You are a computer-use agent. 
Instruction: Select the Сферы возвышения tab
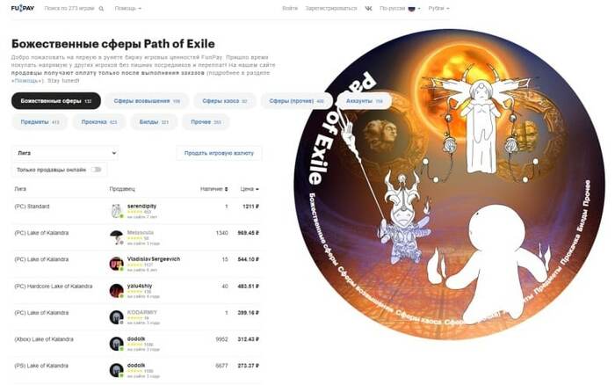click(x=147, y=101)
